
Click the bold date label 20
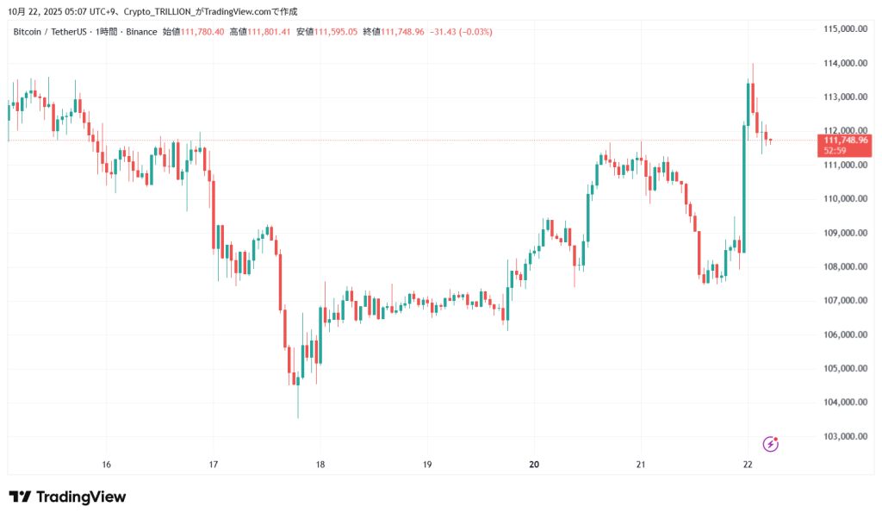(x=534, y=464)
